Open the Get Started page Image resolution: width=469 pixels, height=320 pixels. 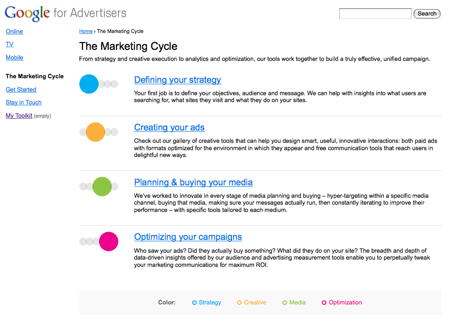click(x=21, y=90)
